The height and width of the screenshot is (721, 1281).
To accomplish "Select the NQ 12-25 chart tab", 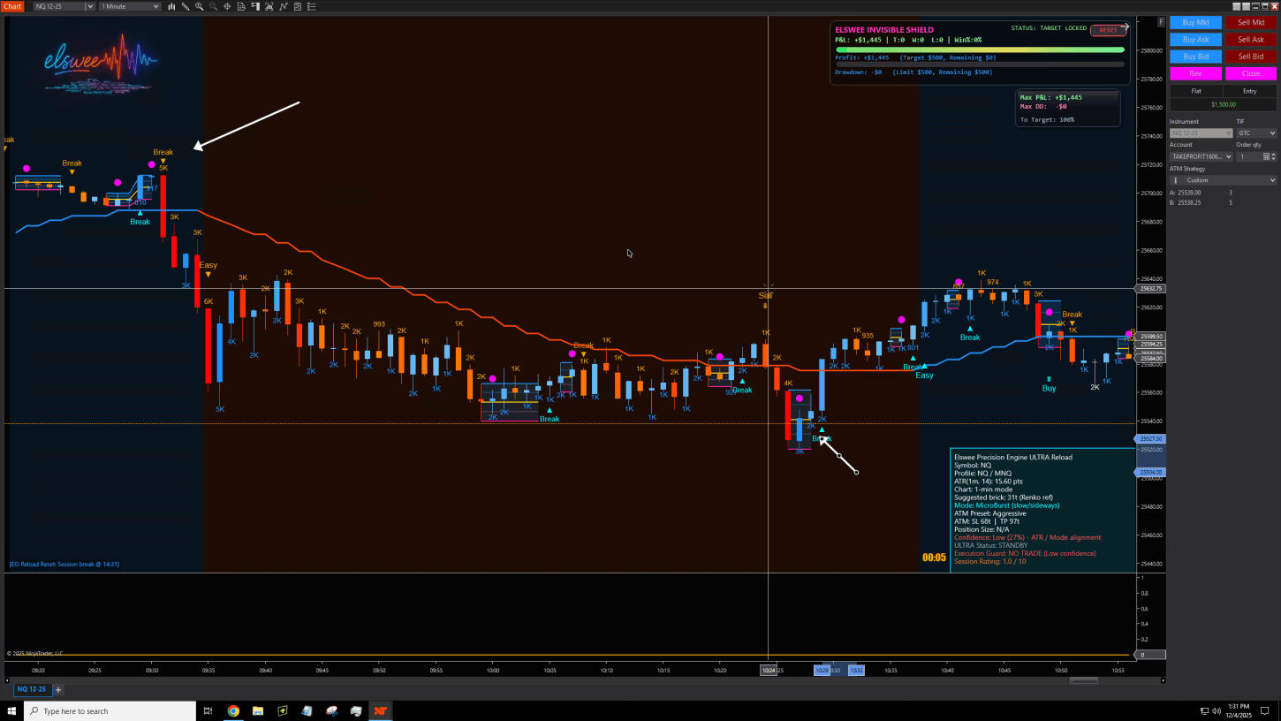I will [x=31, y=689].
